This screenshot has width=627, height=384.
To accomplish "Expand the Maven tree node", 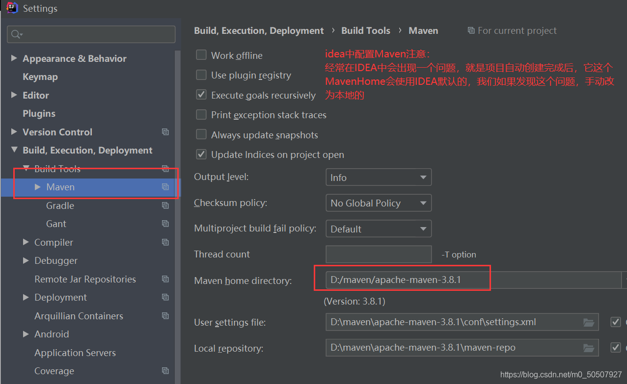I will click(x=38, y=187).
